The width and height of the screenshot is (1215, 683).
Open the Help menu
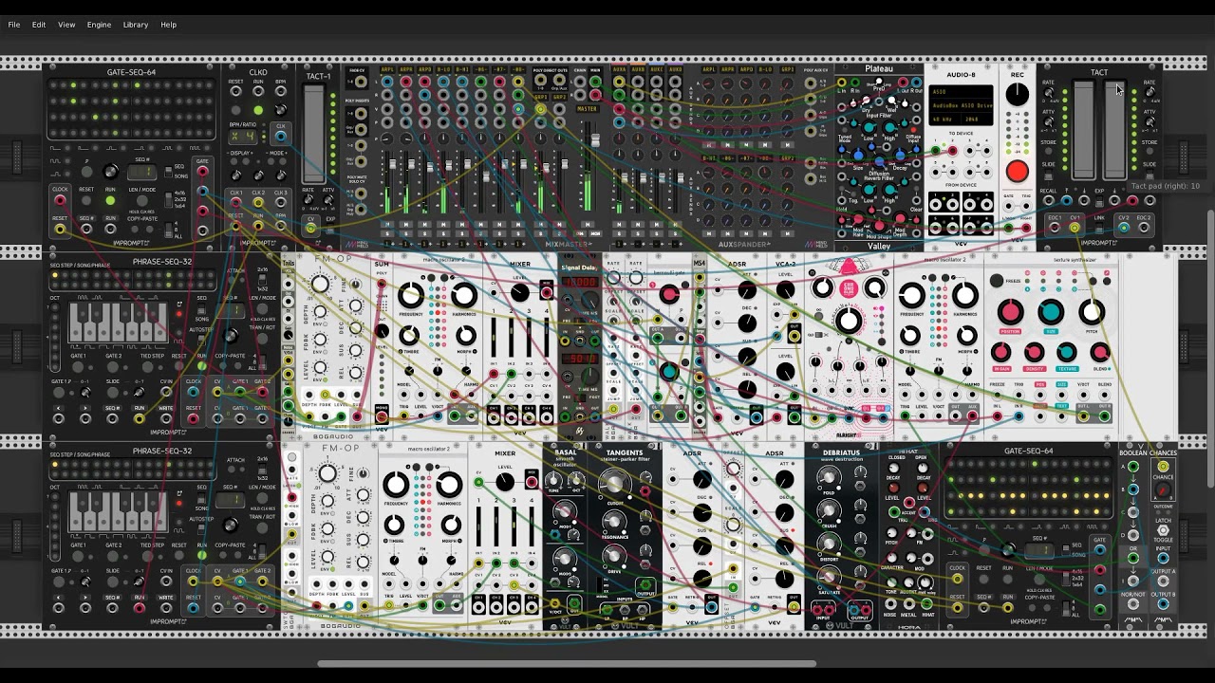pyautogui.click(x=168, y=25)
